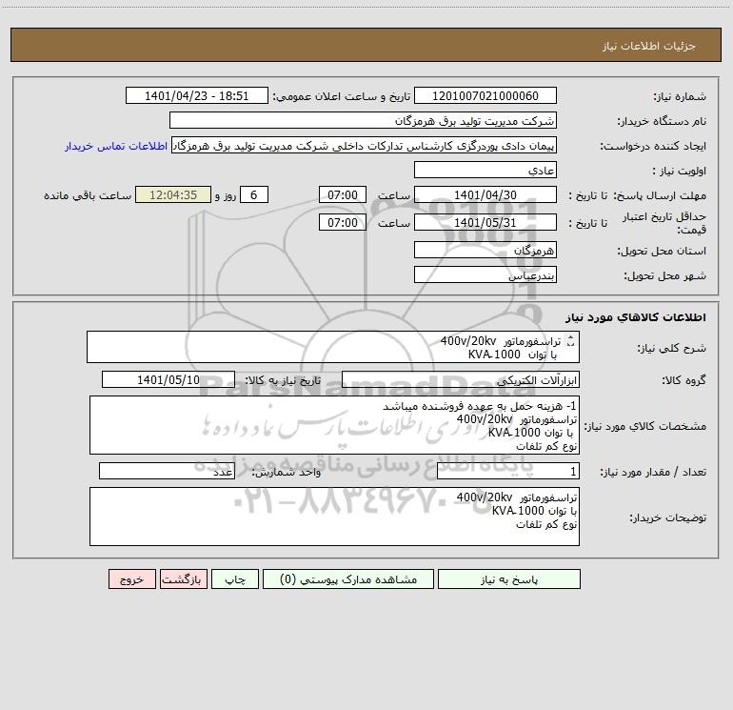
Task: Click 'تاریخ و ساعت اعلان عمومی:' label
Action: point(341,97)
